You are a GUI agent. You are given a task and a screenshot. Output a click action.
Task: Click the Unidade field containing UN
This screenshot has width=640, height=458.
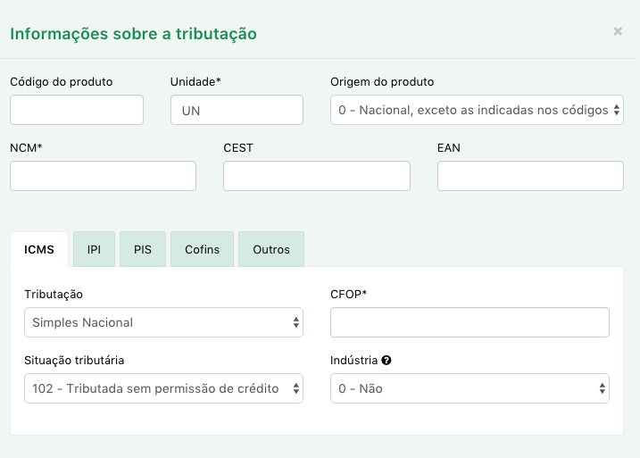(237, 110)
